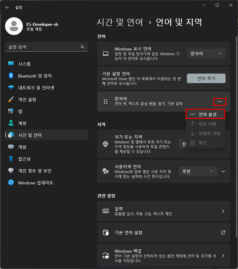Click the keyboard icon on the 입력 row

106,211
